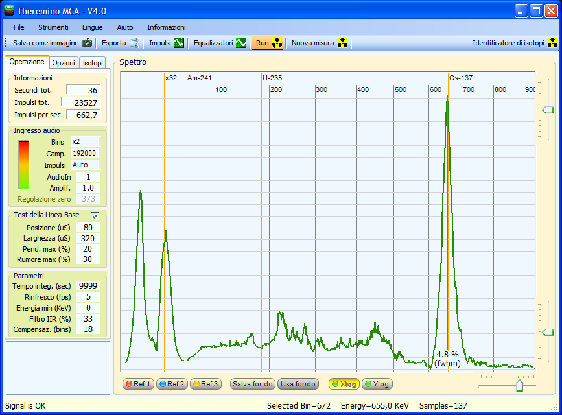Screen dimensions: 562x415
Task: Expand the Camp. sample rate dropdown
Action: pos(85,153)
